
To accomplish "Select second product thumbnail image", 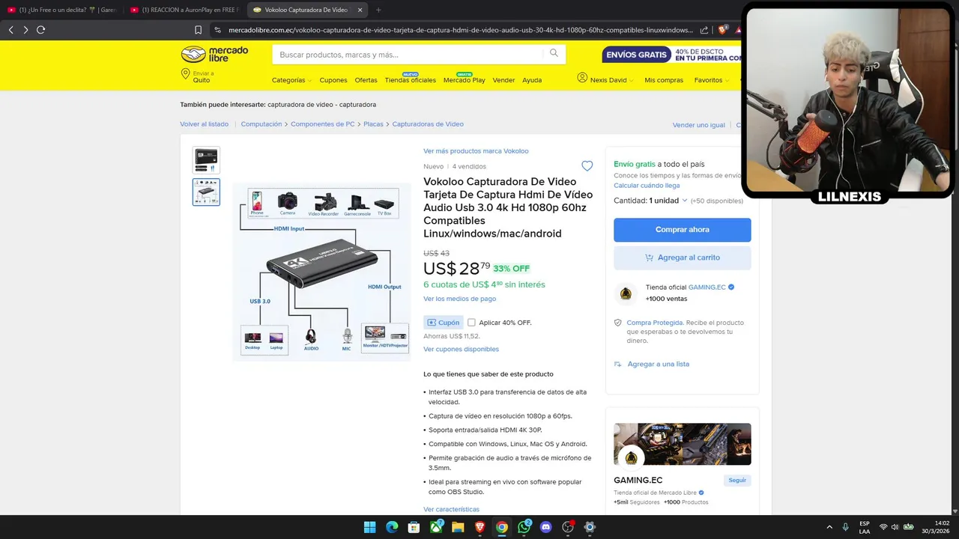I will pyautogui.click(x=206, y=192).
